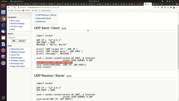Viewport: 179px width, 101px height.
Task: Click the UDP Send / Client heading
Action: click(x=47, y=28)
